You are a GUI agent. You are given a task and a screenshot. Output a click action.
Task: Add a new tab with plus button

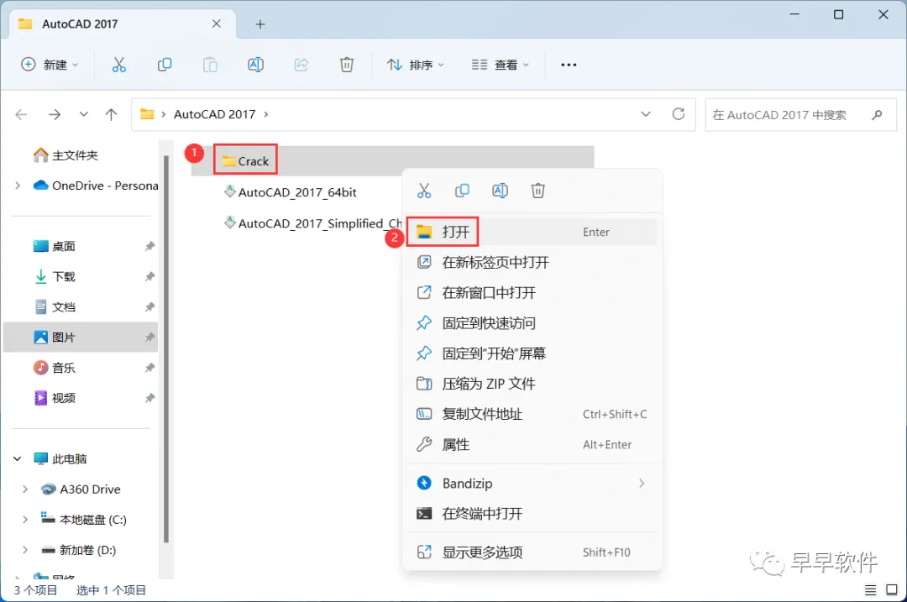tap(260, 24)
